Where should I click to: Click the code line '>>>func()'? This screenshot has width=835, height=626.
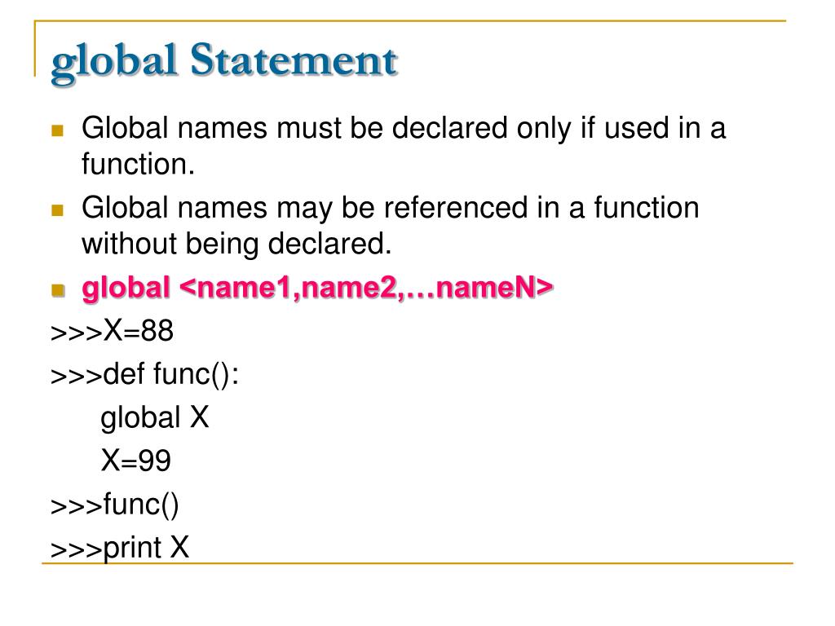pos(114,505)
